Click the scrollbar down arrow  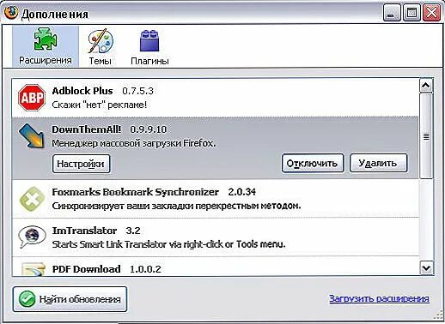coord(426,268)
